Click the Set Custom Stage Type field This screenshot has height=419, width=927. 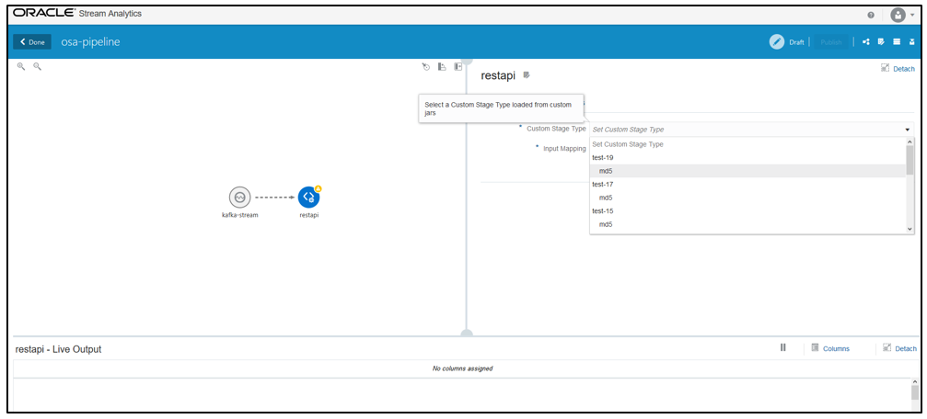tap(751, 130)
